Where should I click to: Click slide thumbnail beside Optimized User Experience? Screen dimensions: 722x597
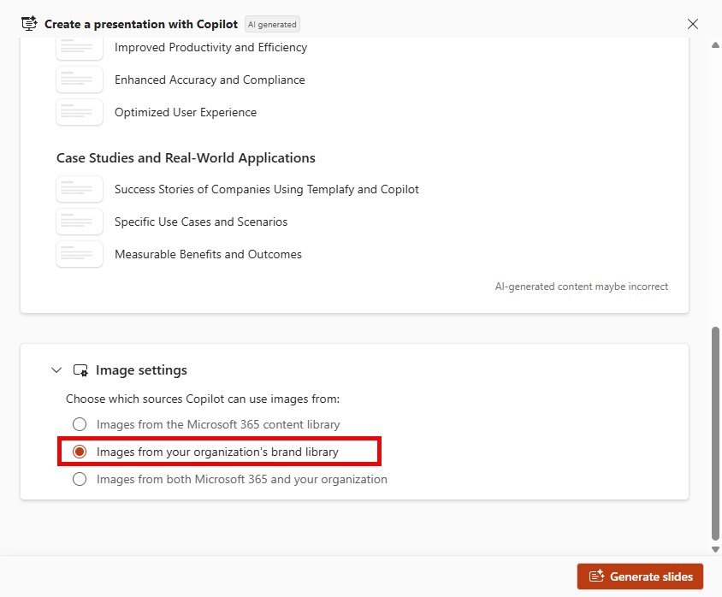point(80,112)
